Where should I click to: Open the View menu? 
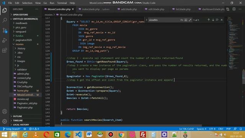(38, 3)
